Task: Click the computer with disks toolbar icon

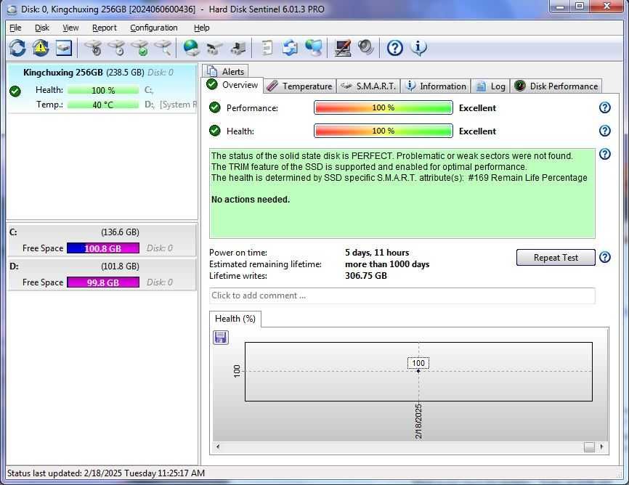Action: click(x=238, y=48)
